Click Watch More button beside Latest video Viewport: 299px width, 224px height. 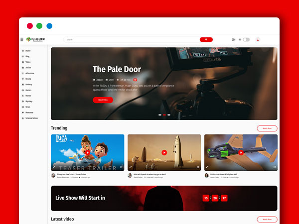click(267, 219)
